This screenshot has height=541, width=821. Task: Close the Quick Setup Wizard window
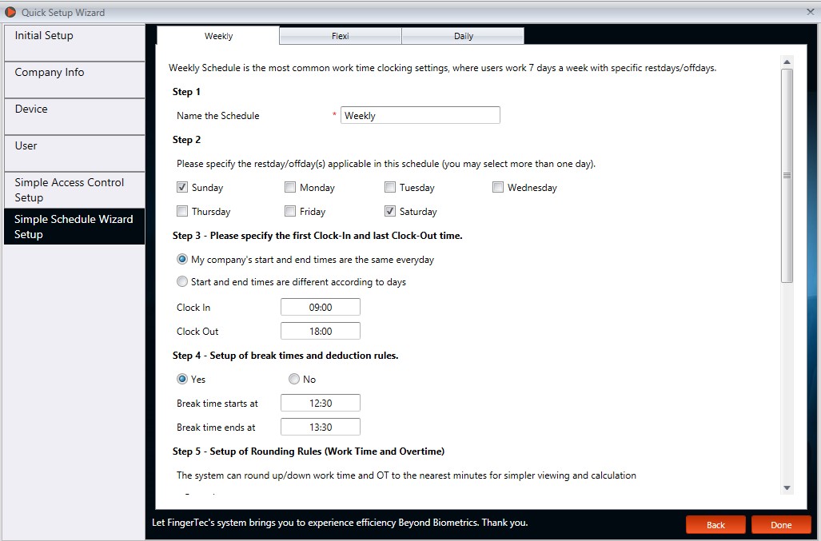click(x=810, y=11)
